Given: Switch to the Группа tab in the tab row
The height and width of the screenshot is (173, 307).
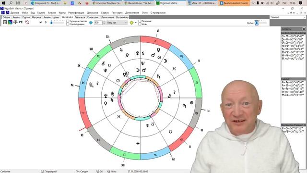Looking at the screenshot, I should point(26,17).
